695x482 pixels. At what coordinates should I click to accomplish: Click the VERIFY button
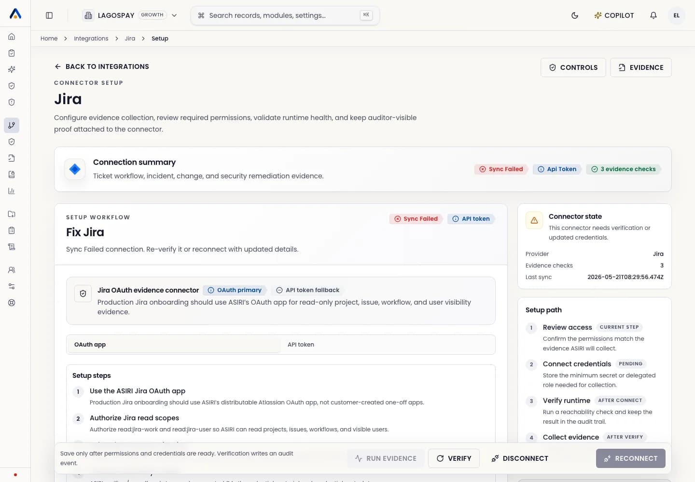pyautogui.click(x=454, y=458)
